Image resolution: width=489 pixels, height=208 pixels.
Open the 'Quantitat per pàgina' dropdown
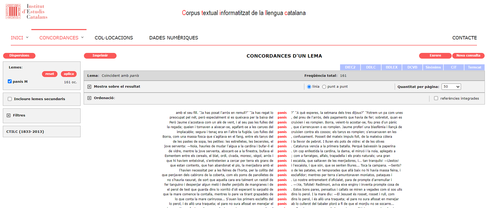click(x=451, y=87)
